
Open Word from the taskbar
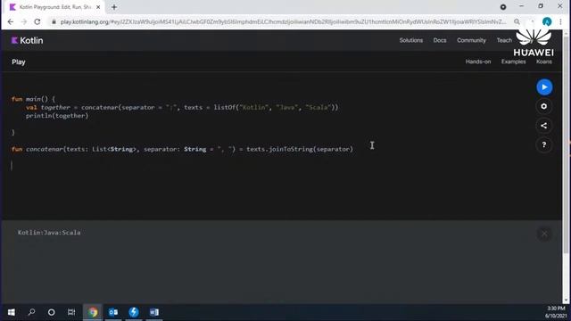[x=154, y=312]
